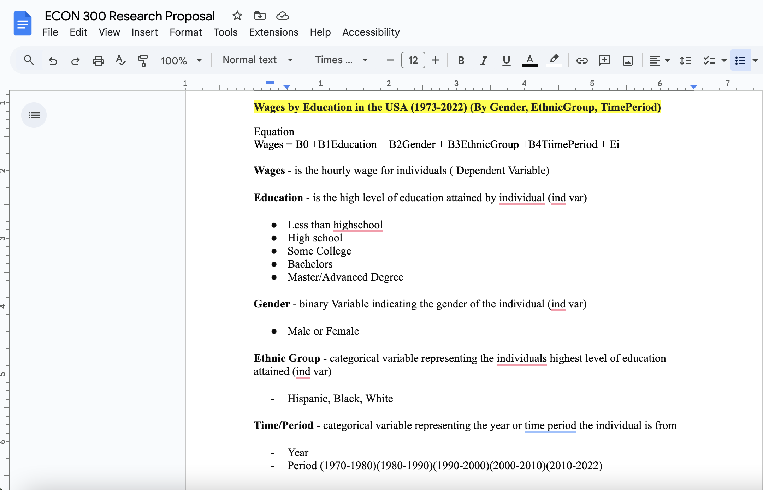The image size is (763, 490).
Task: Add a comment using the toolbar icon
Action: click(605, 61)
